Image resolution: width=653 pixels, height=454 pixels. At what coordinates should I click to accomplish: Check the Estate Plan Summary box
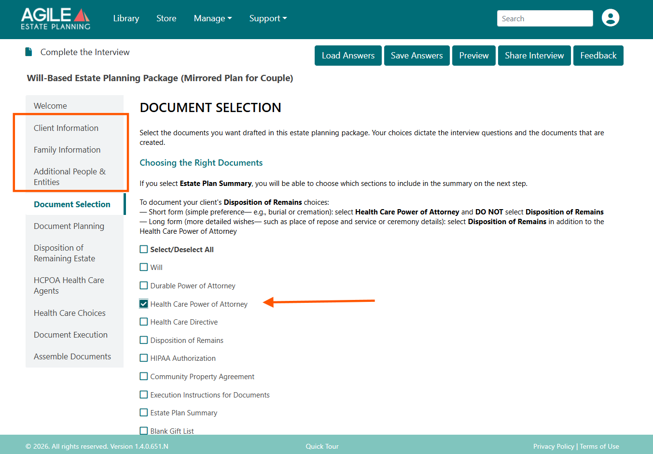coord(143,412)
